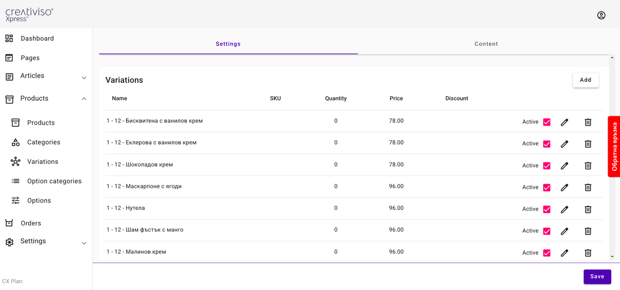The width and height of the screenshot is (620, 290).
Task: Open Orders from the sidebar
Action: pyautogui.click(x=31, y=223)
